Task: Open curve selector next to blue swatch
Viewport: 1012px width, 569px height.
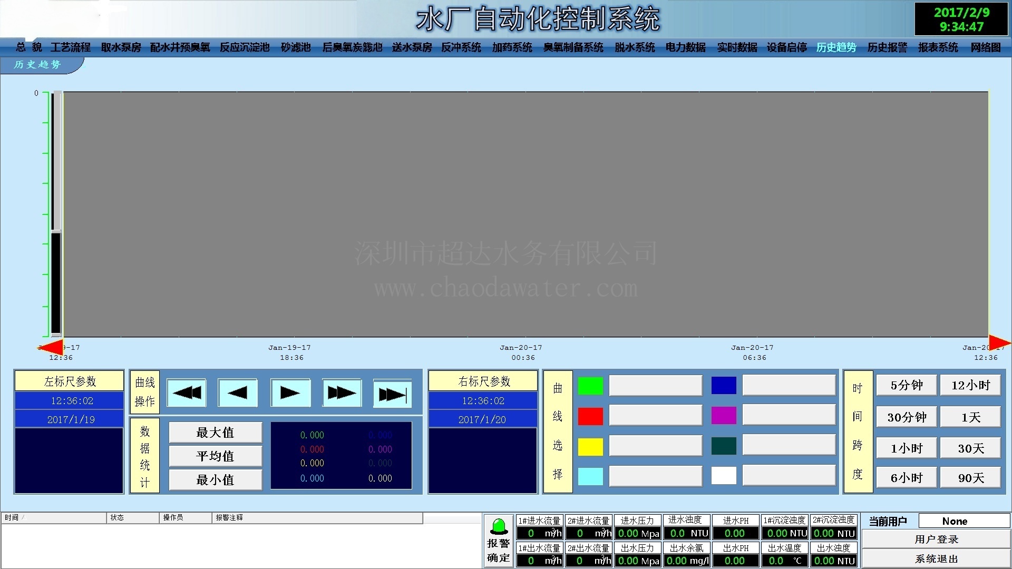Action: coord(789,385)
